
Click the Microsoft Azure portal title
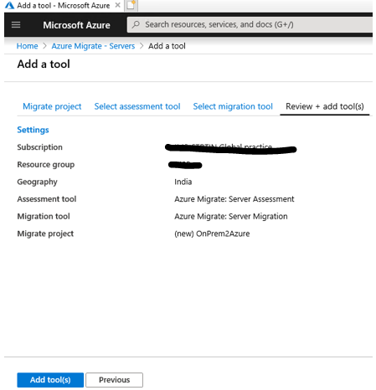76,25
